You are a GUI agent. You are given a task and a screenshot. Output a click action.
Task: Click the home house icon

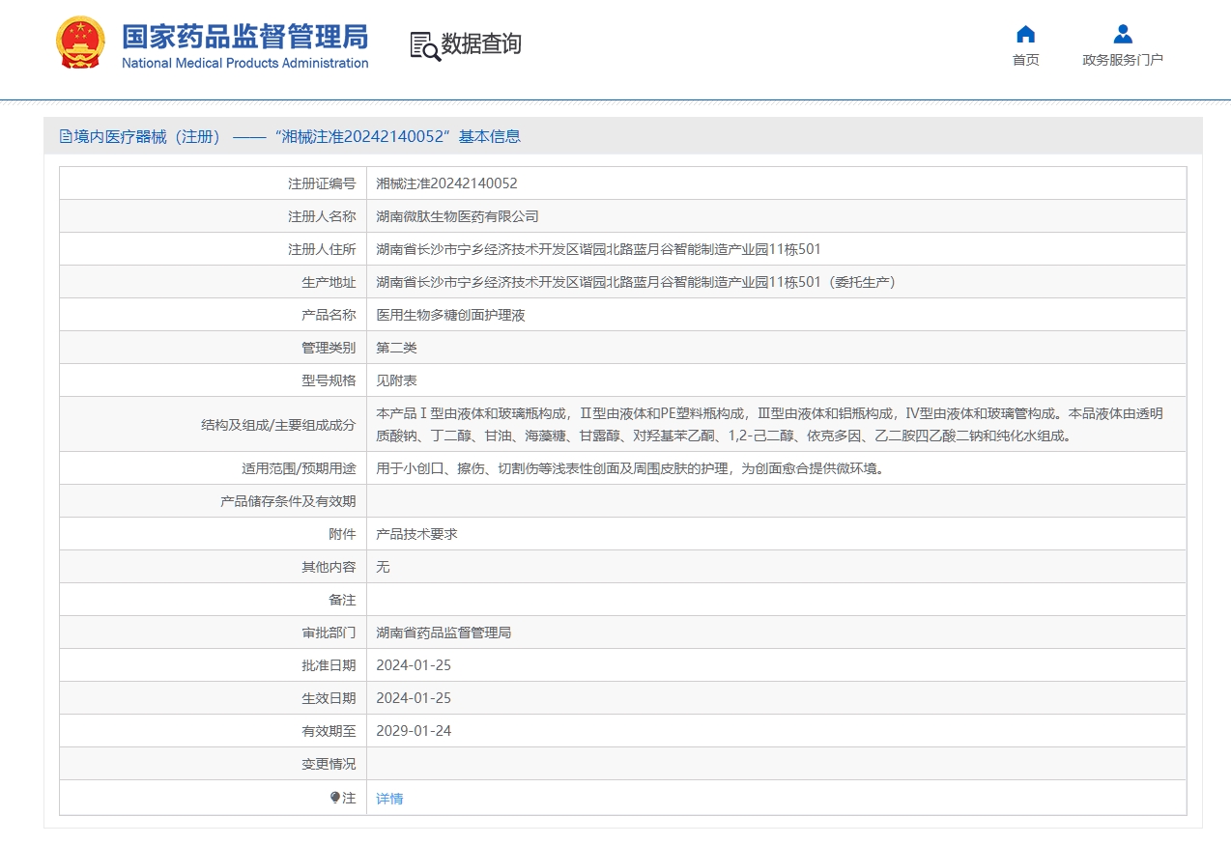pos(1025,35)
